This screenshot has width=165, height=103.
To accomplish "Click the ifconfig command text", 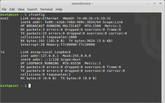I will [x=37, y=15].
